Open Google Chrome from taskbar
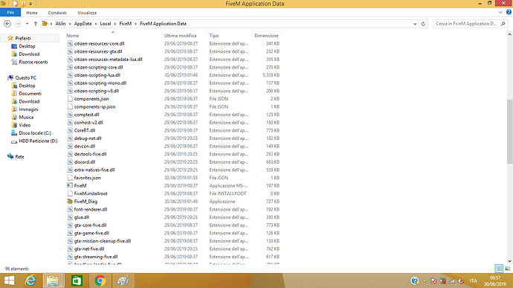The image size is (513, 288). click(x=100, y=281)
